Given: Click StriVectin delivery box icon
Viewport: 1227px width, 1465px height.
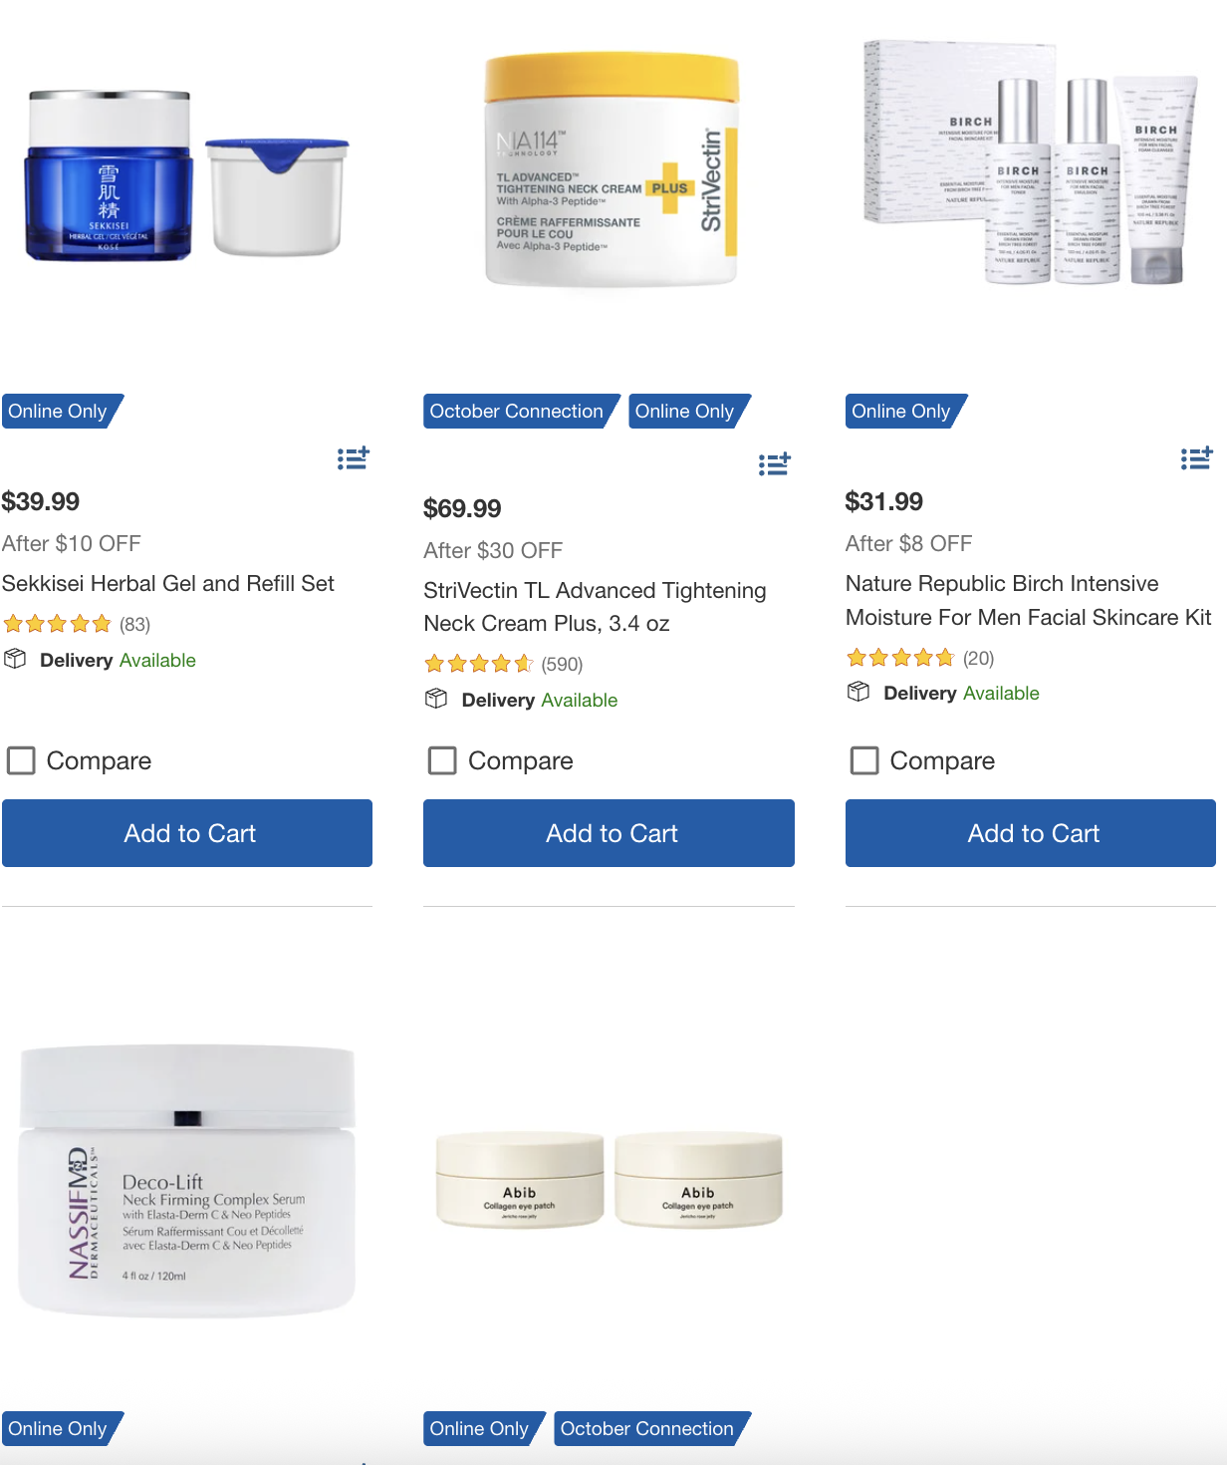Looking at the screenshot, I should tap(436, 699).
